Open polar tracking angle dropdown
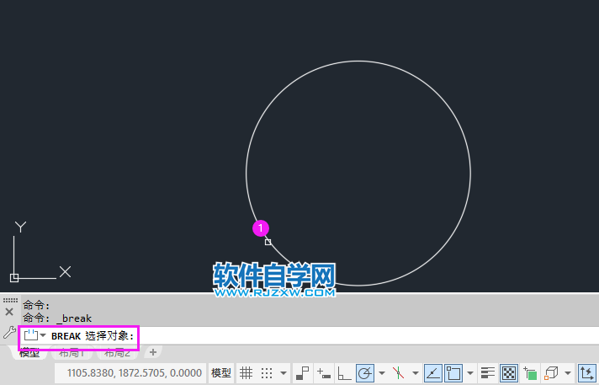The width and height of the screenshot is (599, 385). point(381,373)
